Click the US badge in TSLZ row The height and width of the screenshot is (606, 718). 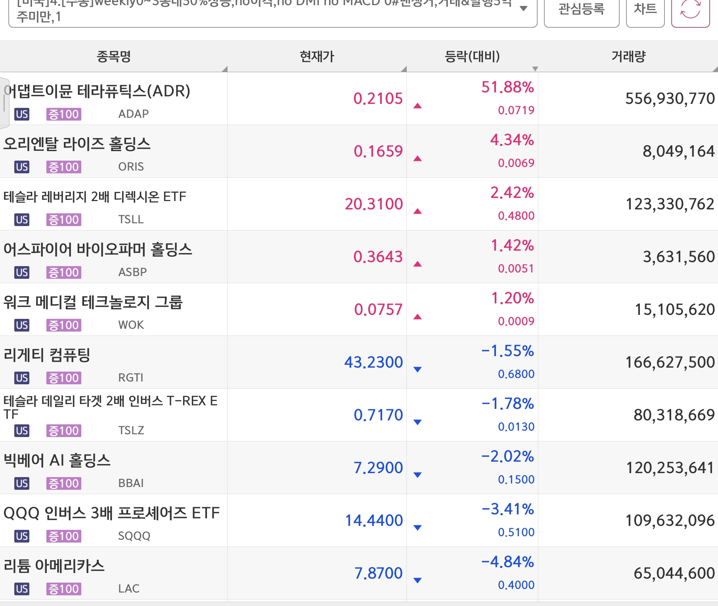click(x=22, y=431)
